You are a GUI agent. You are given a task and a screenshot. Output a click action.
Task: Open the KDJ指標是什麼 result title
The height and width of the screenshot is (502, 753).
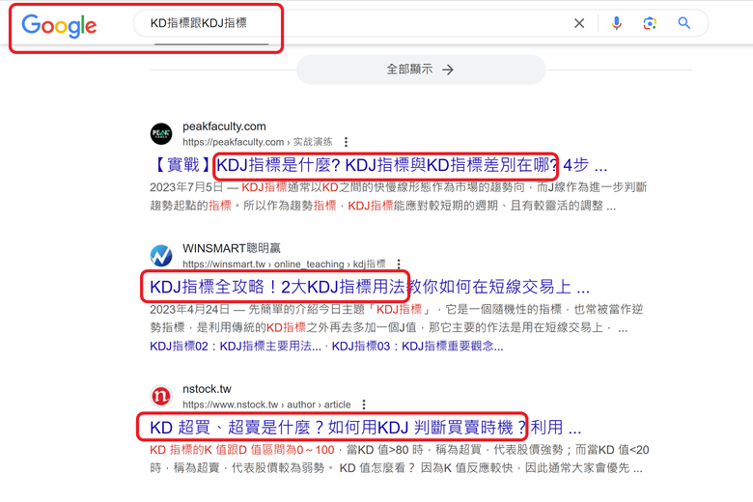click(378, 165)
